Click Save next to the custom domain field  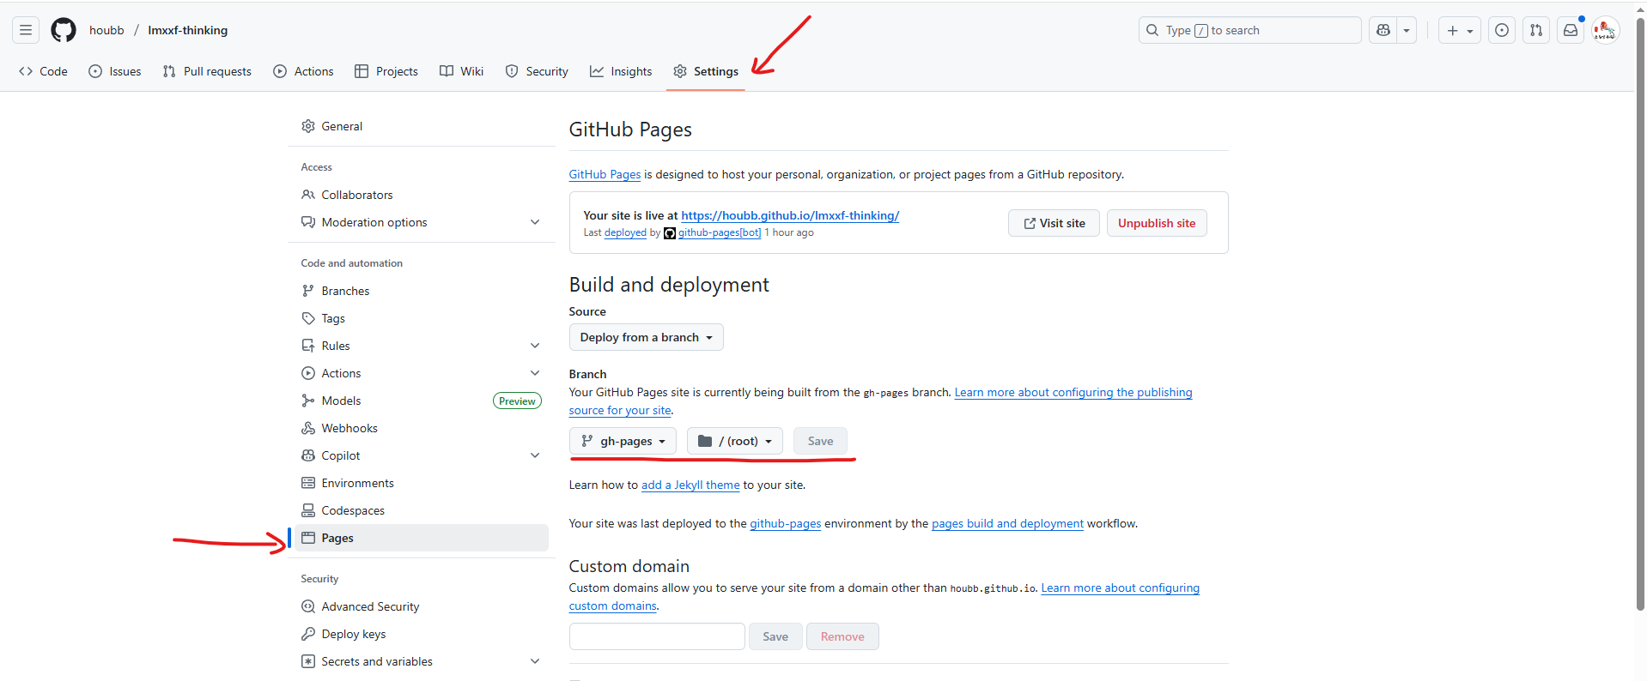[x=775, y=636]
